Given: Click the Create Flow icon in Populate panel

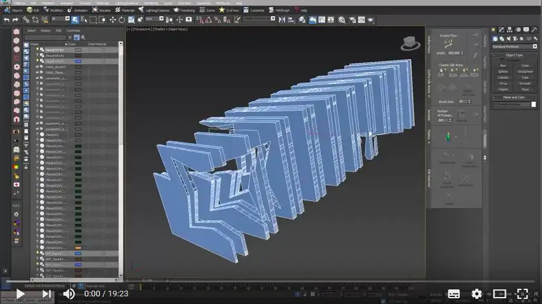Looking at the screenshot, I should (x=448, y=44).
